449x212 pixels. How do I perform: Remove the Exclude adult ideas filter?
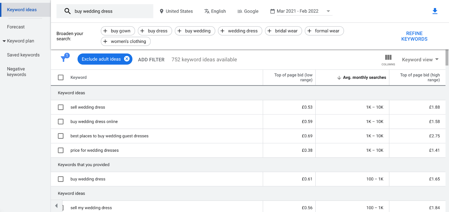point(127,59)
